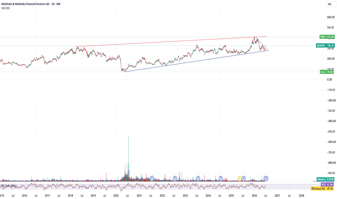Select the Vol (10) indicator legend
This screenshot has width=337, height=199.
click(5, 8)
